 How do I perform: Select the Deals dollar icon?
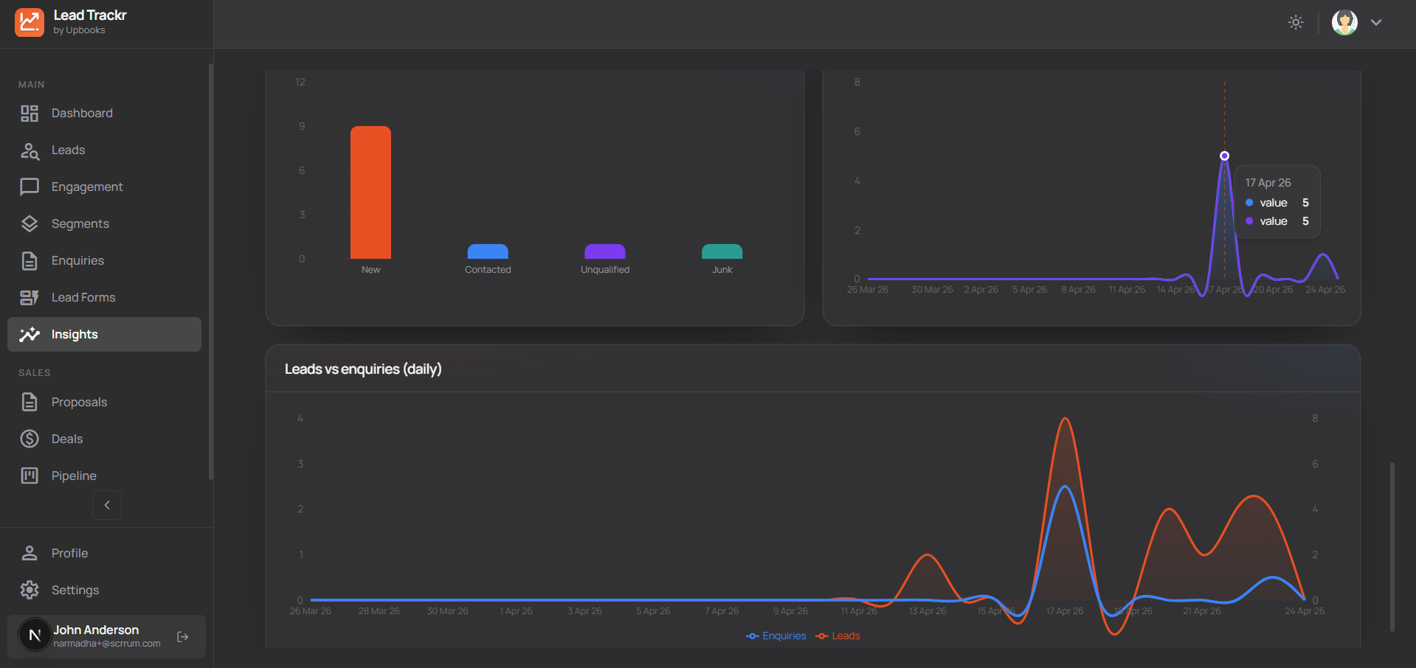(30, 439)
